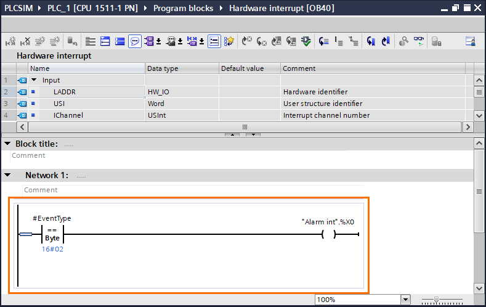Click the USInt data type cell
The image size is (486, 307).
coord(182,115)
